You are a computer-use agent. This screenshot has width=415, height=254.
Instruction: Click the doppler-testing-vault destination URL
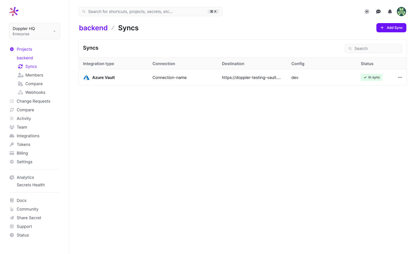pos(251,78)
